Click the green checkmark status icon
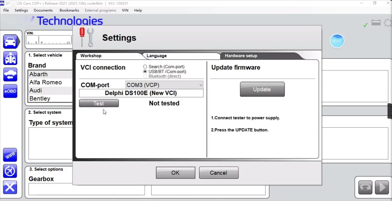 [365, 25]
